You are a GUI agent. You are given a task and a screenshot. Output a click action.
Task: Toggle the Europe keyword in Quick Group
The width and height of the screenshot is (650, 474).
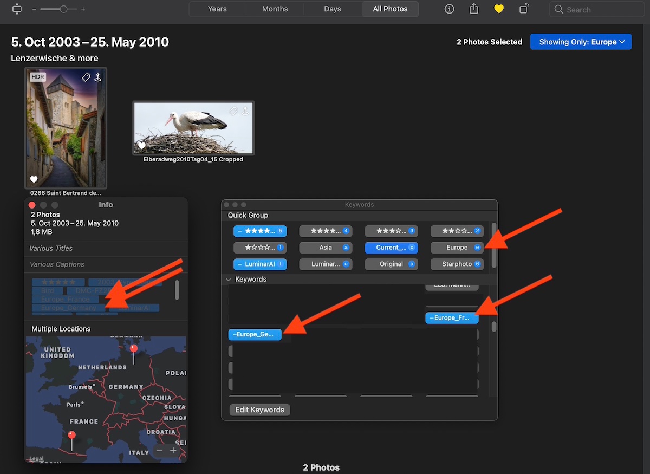pyautogui.click(x=457, y=248)
